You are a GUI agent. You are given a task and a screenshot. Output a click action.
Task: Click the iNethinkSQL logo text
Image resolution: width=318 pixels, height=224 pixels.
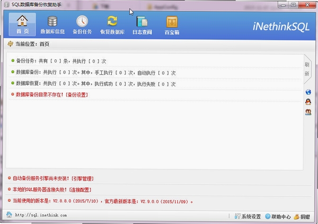tap(281, 26)
